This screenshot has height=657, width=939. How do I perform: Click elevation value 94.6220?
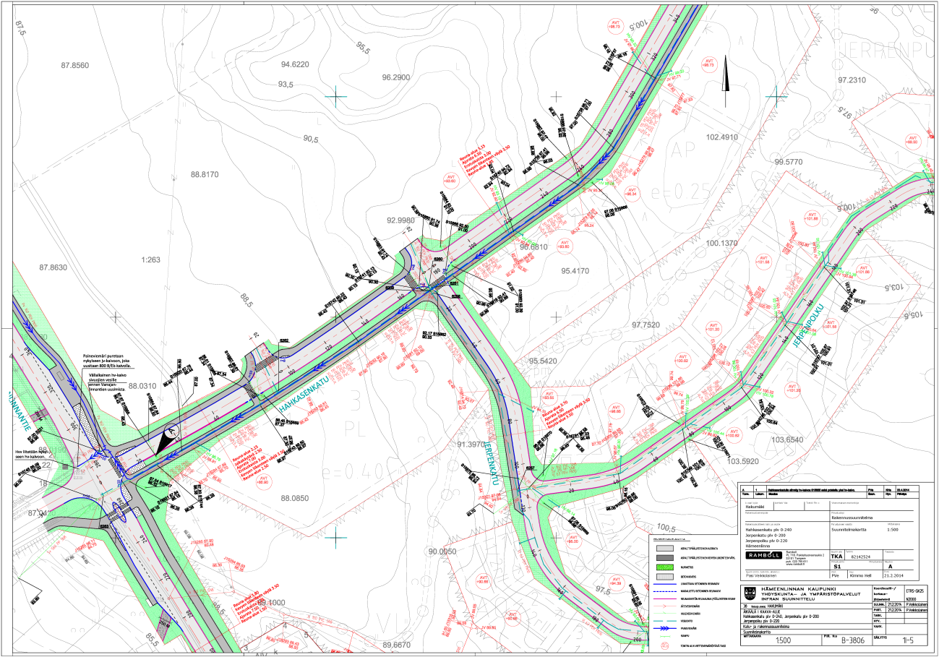pos(295,64)
